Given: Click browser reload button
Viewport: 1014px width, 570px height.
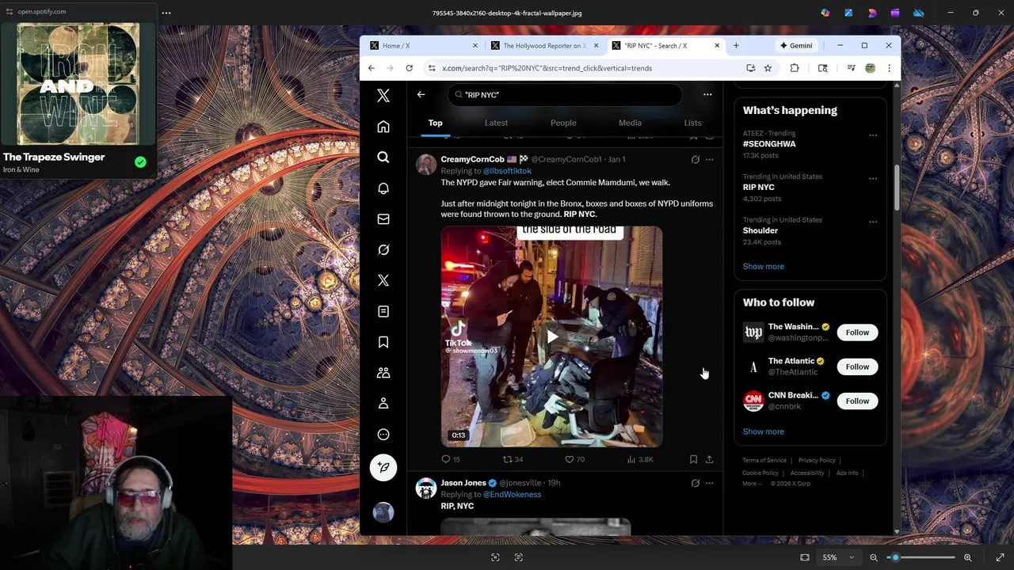Looking at the screenshot, I should coord(409,68).
